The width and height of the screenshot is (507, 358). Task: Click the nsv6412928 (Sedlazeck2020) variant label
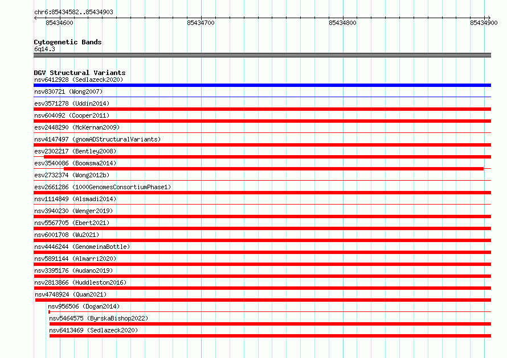79,80
